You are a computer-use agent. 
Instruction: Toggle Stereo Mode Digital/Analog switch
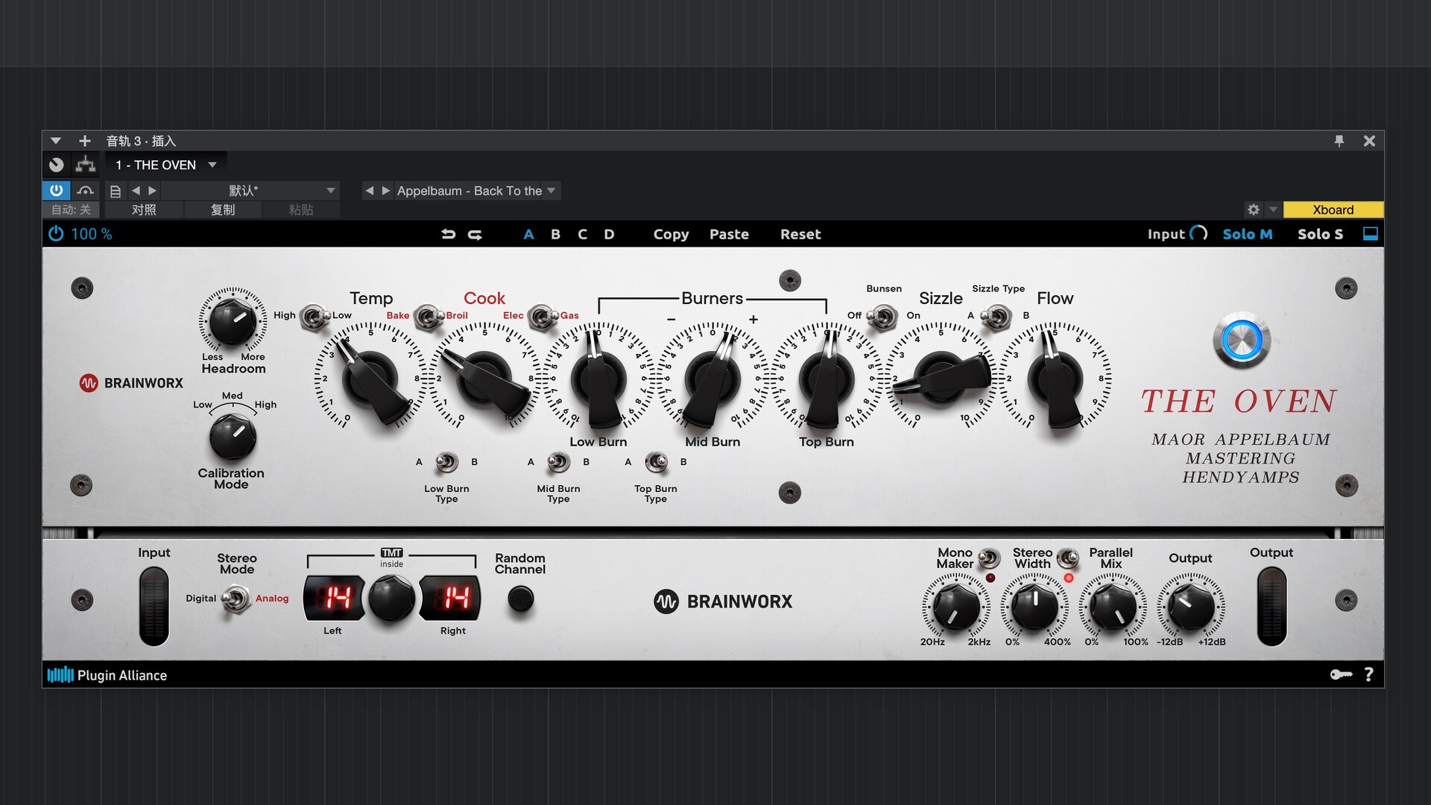pyautogui.click(x=236, y=599)
